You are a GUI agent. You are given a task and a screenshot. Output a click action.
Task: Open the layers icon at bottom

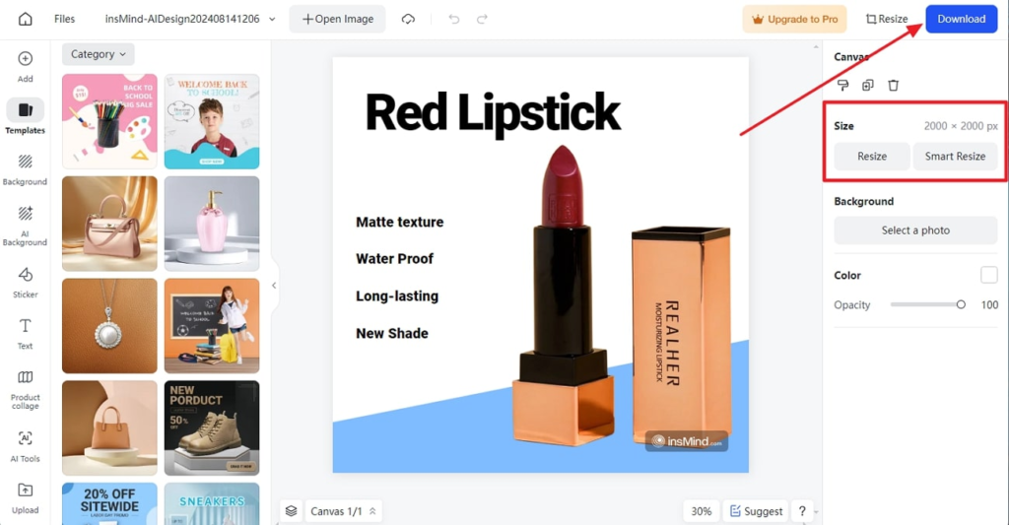(292, 511)
